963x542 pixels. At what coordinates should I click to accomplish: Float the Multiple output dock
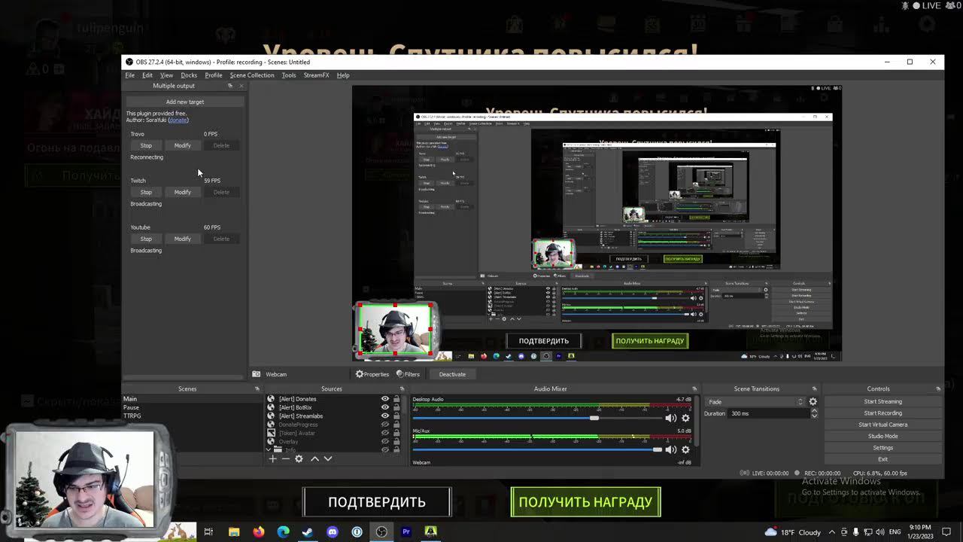pos(230,86)
